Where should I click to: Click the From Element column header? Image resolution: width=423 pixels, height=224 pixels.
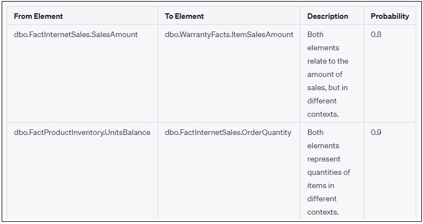click(38, 16)
